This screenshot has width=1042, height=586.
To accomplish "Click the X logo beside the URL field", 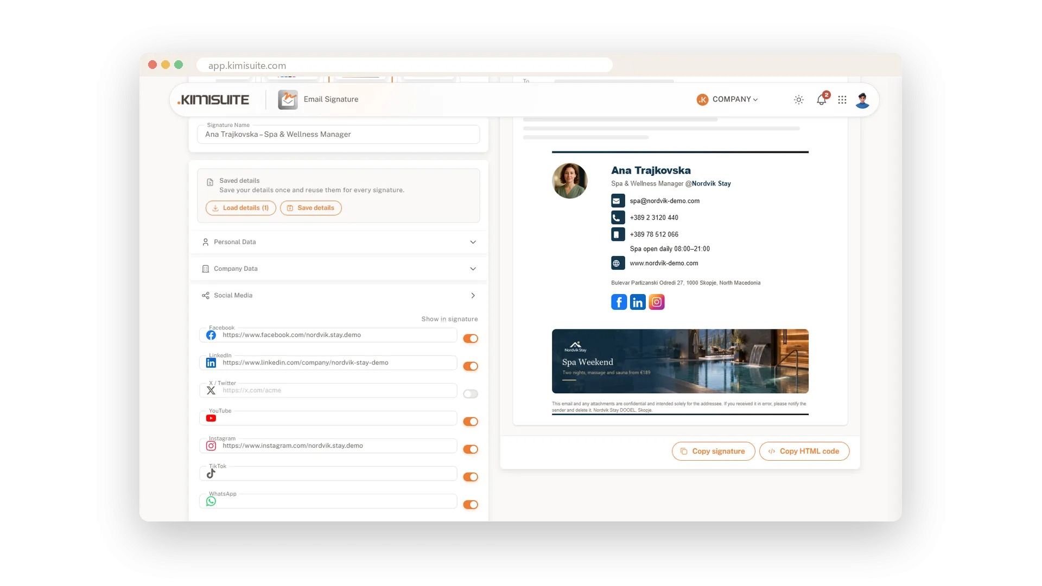I will pos(211,391).
